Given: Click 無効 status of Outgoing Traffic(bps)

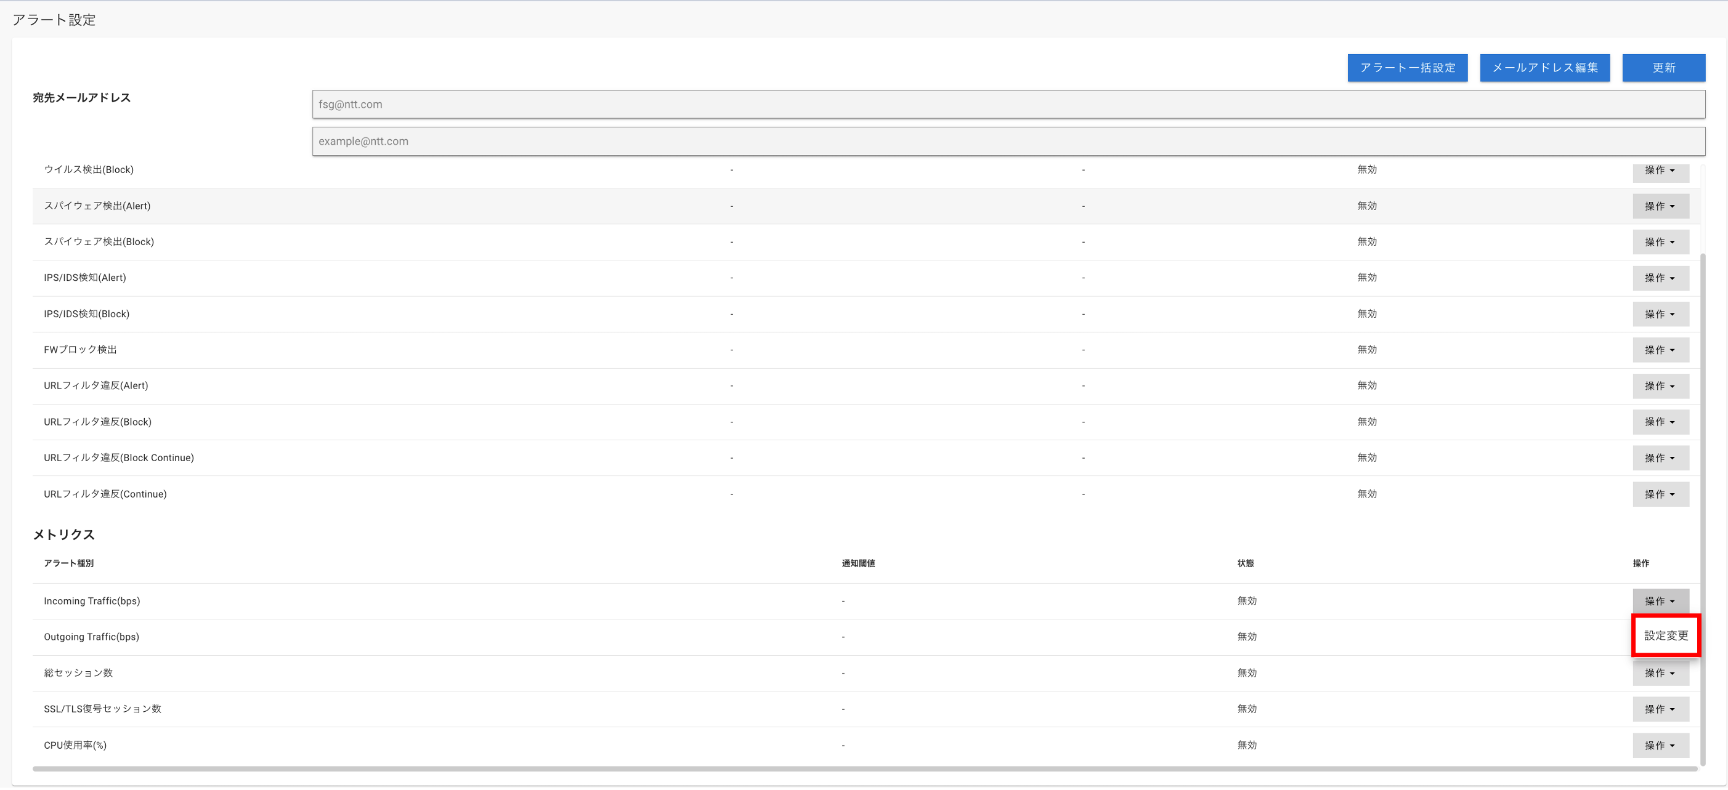Looking at the screenshot, I should (x=1247, y=637).
